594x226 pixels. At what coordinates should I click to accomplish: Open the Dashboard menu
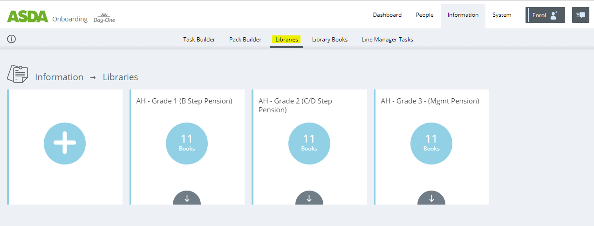387,15
